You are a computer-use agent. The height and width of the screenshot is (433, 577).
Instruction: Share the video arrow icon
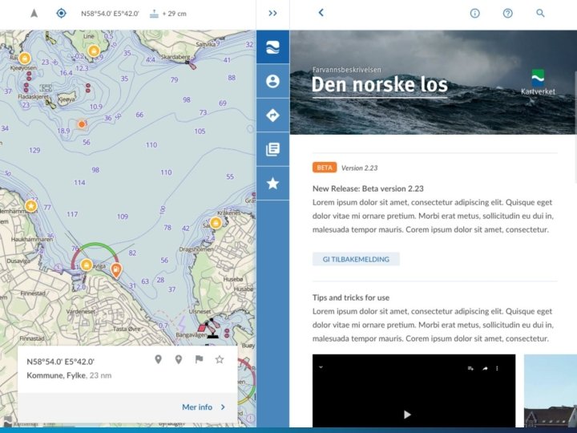485,368
